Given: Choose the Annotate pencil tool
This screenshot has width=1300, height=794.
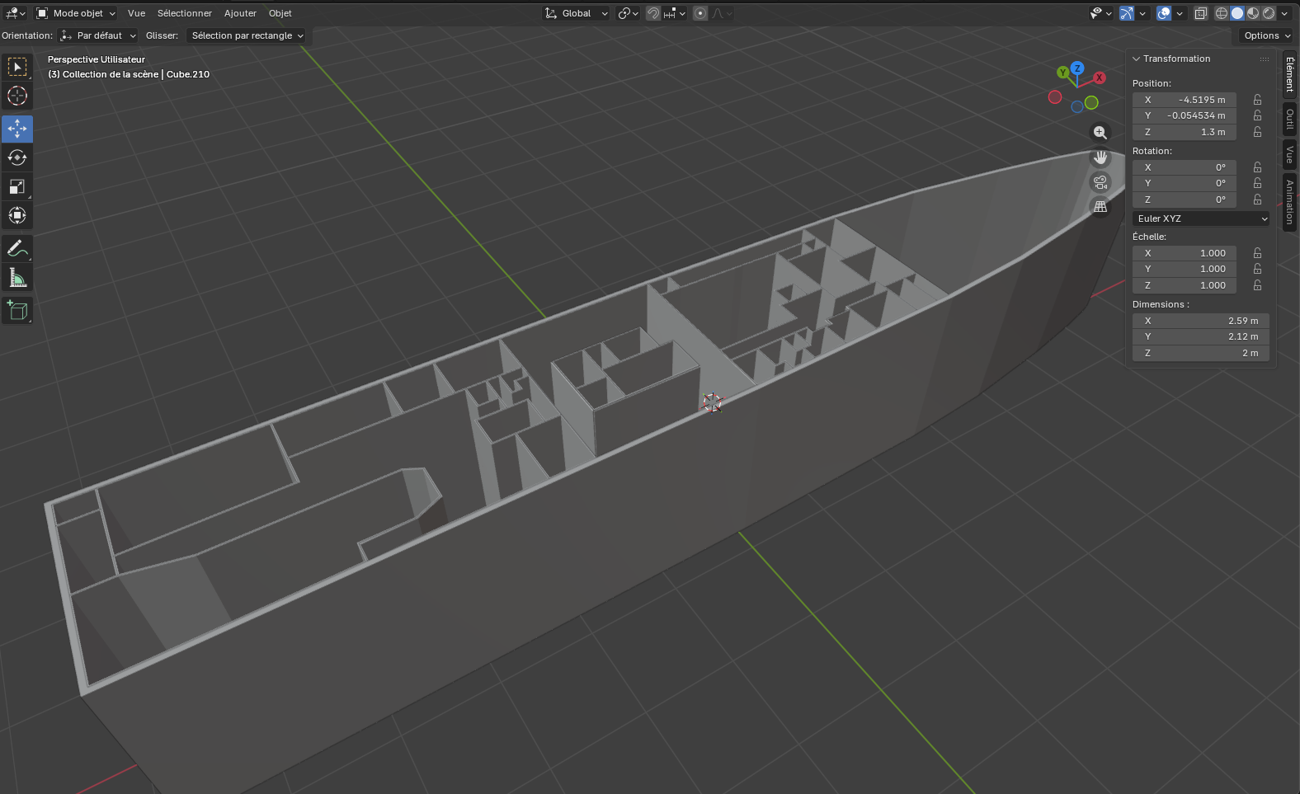Looking at the screenshot, I should click(17, 248).
